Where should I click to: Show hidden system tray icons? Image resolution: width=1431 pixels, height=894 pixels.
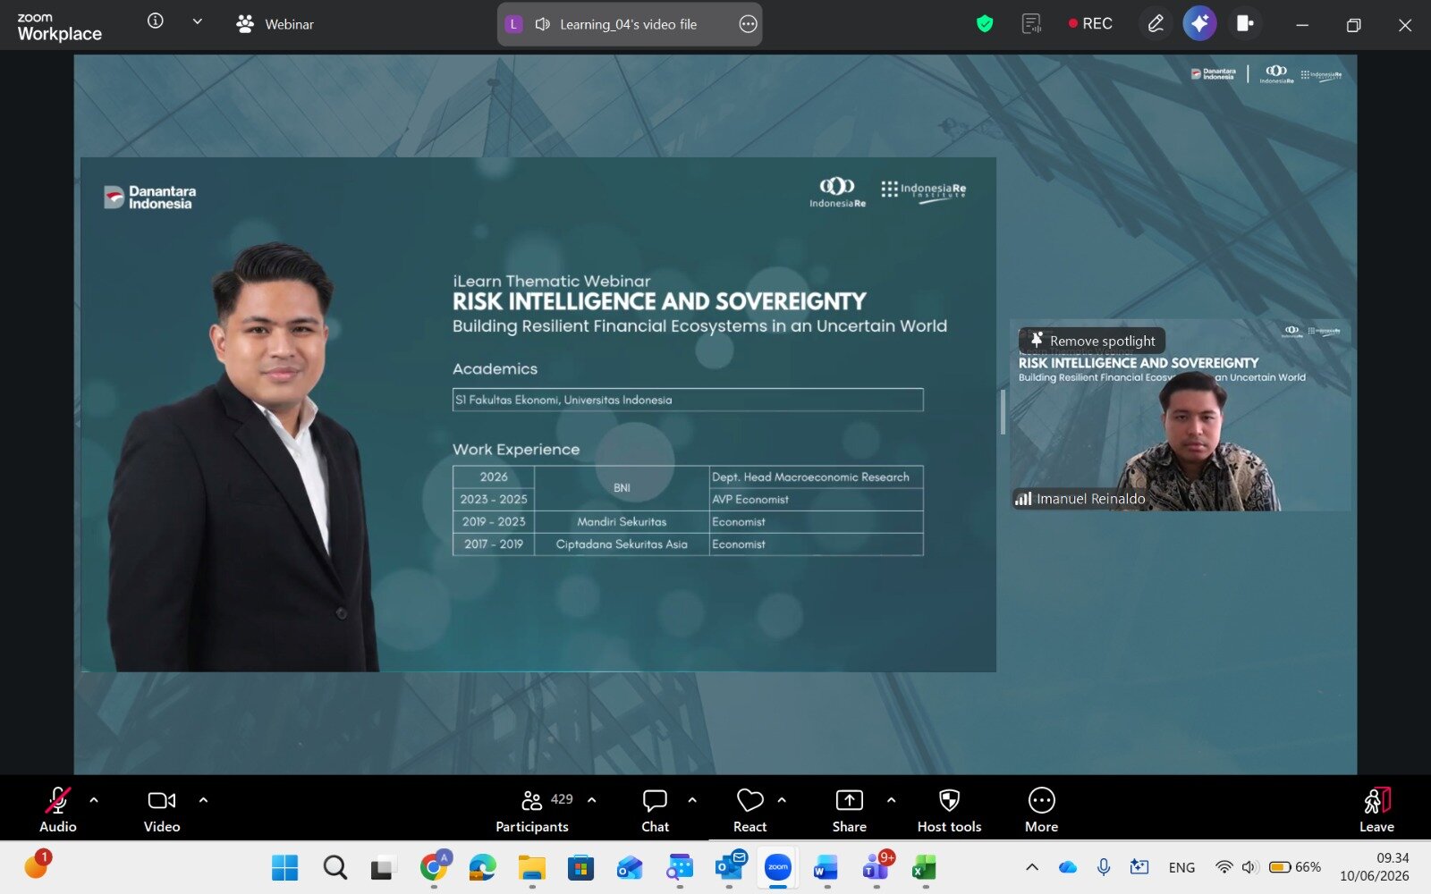coord(1032,867)
